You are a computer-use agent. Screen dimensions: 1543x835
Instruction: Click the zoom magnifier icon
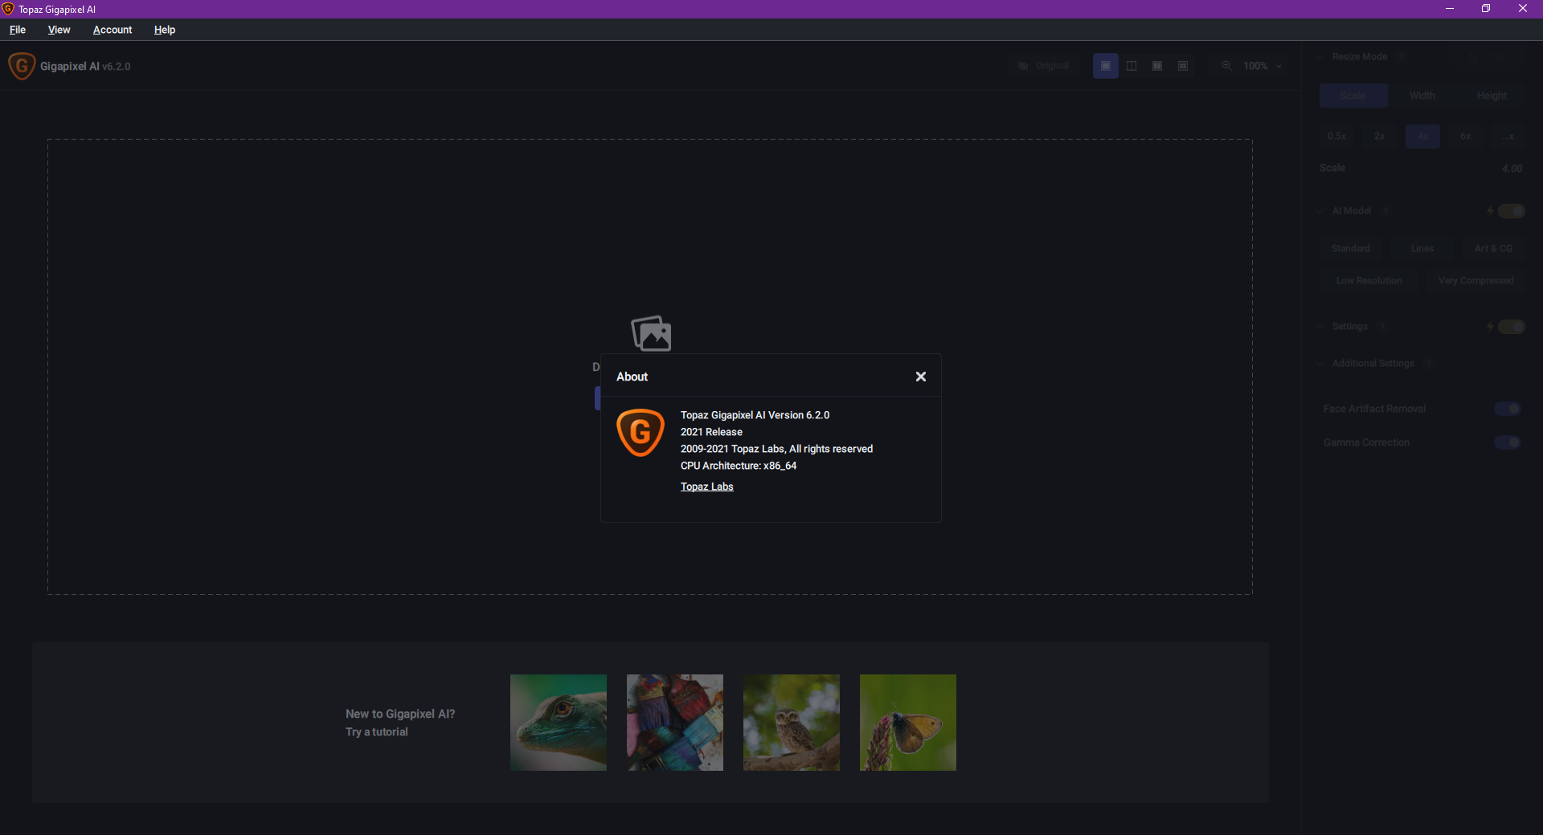pos(1227,66)
